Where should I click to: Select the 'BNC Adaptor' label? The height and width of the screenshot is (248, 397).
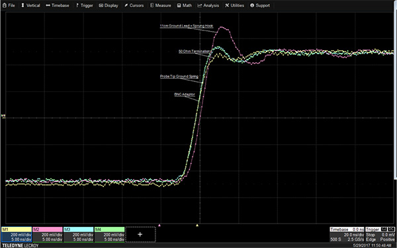pyautogui.click(x=185, y=95)
